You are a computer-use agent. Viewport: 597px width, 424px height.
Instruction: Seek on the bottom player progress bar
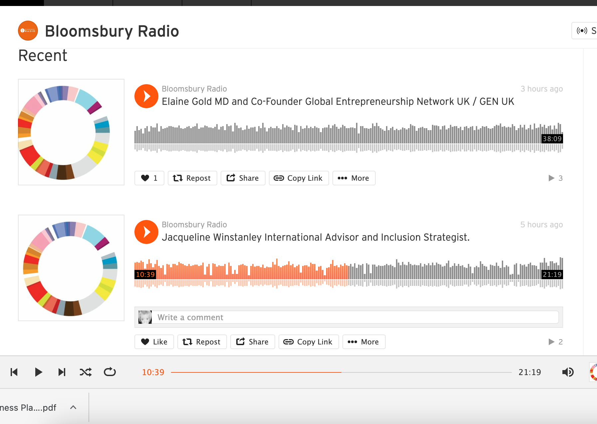341,372
